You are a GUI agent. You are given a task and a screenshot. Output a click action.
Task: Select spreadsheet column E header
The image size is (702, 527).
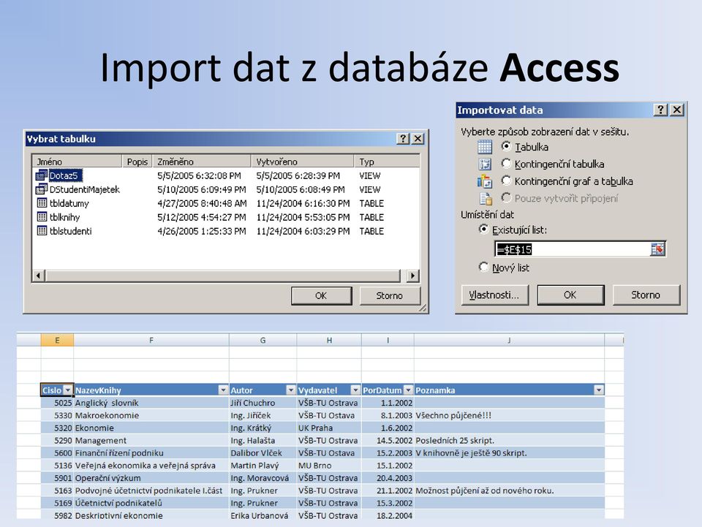[x=57, y=341]
